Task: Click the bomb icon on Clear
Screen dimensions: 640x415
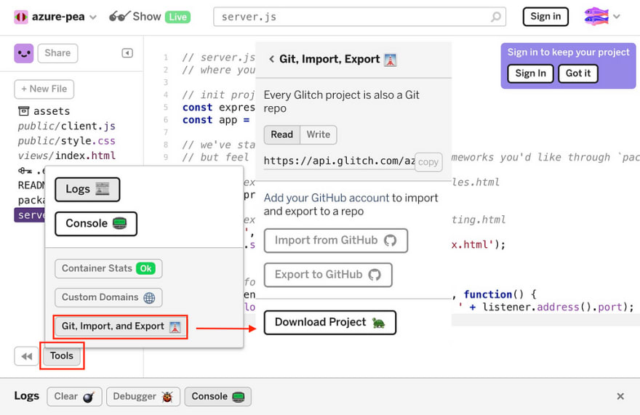Action: 89,397
